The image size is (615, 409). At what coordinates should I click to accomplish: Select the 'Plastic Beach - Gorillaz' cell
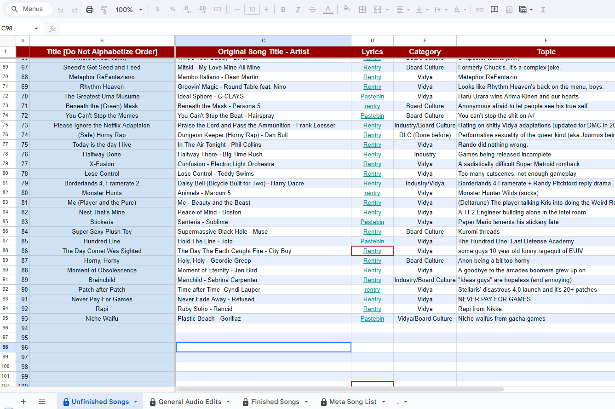coord(264,318)
